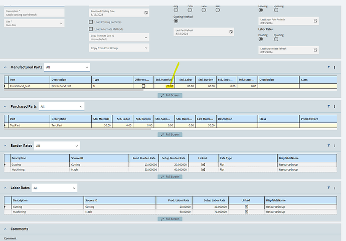Select Costing radio under Labor Rates
Screen dimensions: 346x241
[261, 39]
